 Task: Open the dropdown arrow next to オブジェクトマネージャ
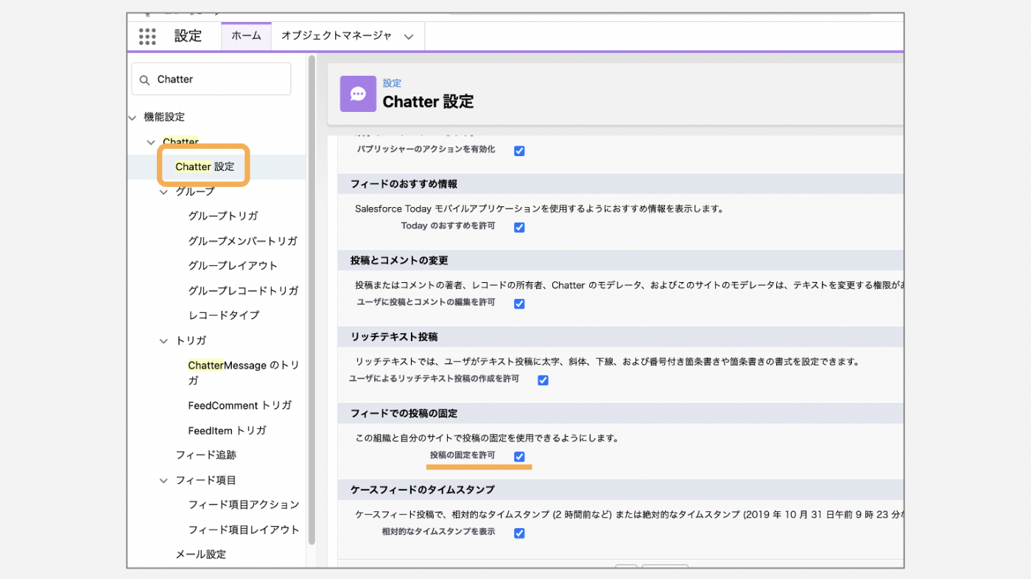point(409,36)
